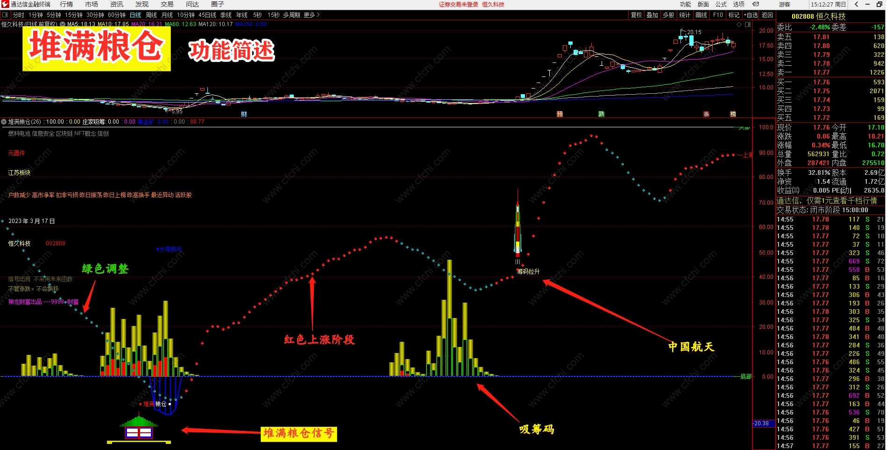
Task: Open the 资讯 menu
Action: (x=117, y=4)
